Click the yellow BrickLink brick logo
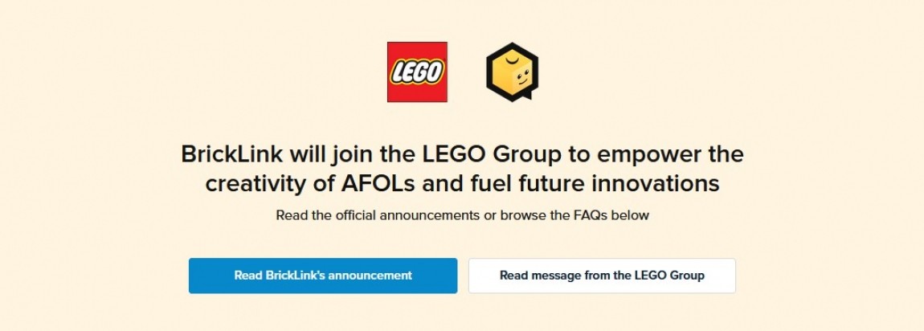This screenshot has height=331, width=924. click(512, 74)
